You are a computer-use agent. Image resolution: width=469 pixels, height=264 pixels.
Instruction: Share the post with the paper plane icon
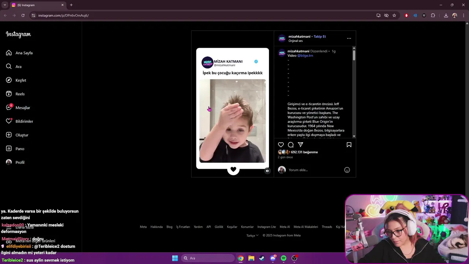point(300,145)
